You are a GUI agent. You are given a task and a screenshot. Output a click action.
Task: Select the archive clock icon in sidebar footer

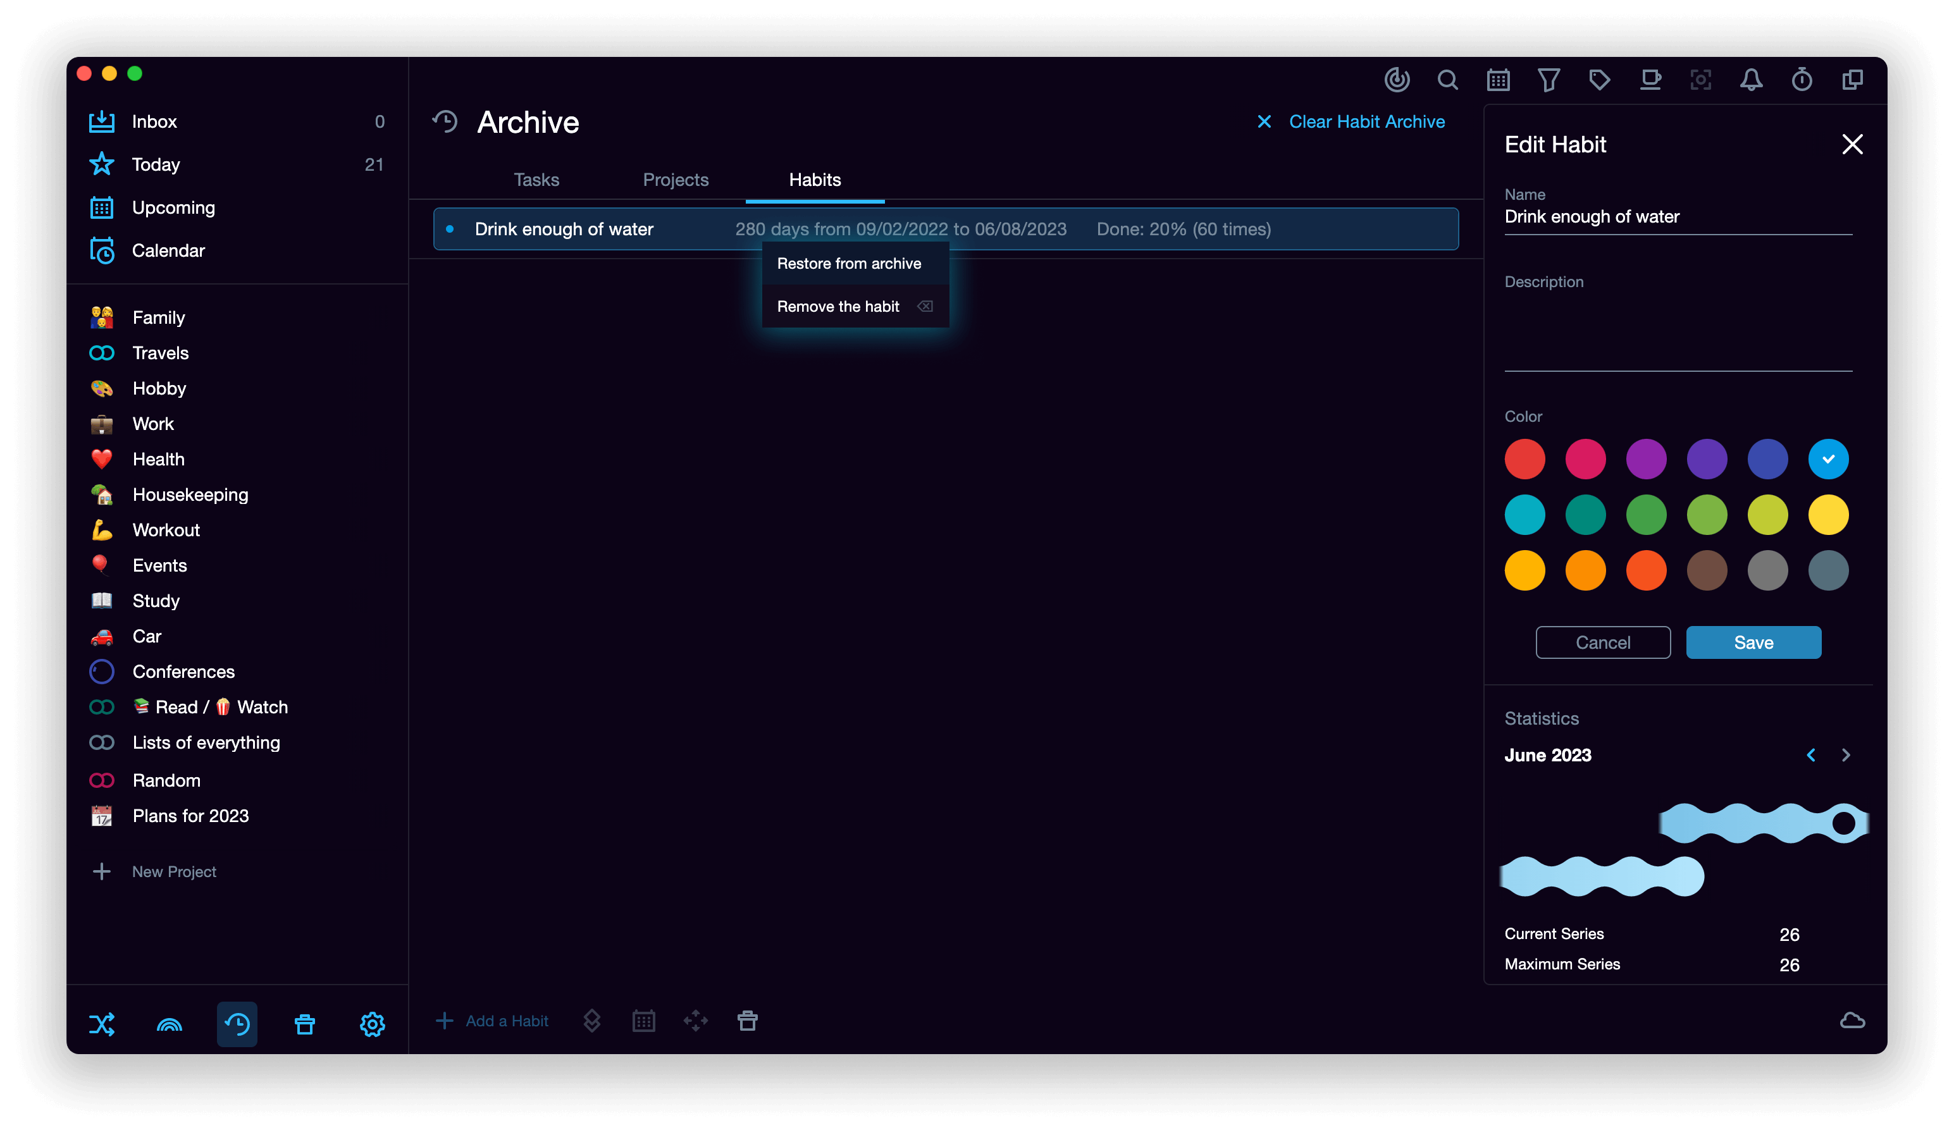point(237,1024)
